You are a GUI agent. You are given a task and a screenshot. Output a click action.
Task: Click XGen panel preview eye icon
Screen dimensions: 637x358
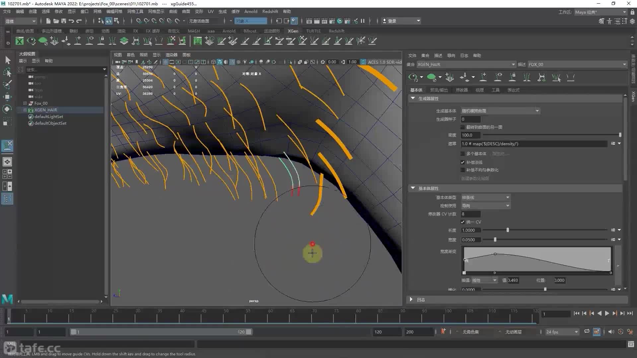click(413, 77)
